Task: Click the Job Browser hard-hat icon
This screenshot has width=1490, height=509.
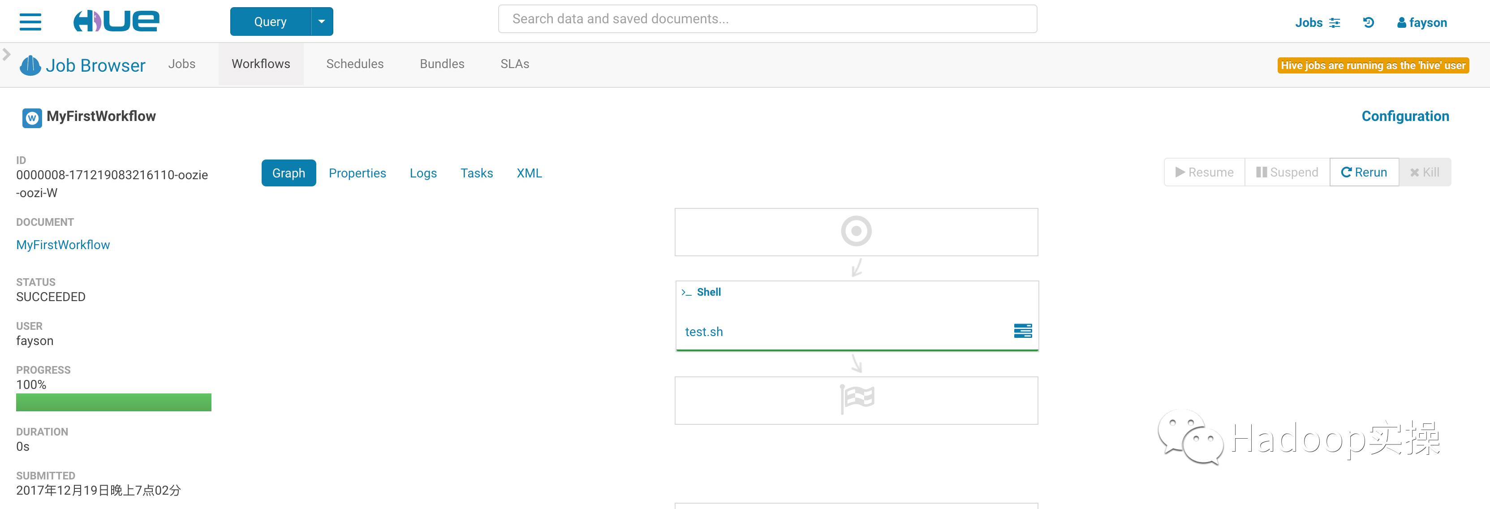Action: 30,65
